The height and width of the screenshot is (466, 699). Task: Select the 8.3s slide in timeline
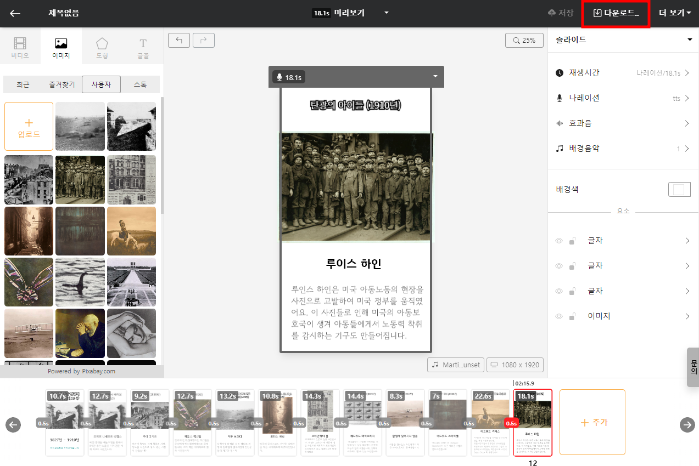(405, 422)
